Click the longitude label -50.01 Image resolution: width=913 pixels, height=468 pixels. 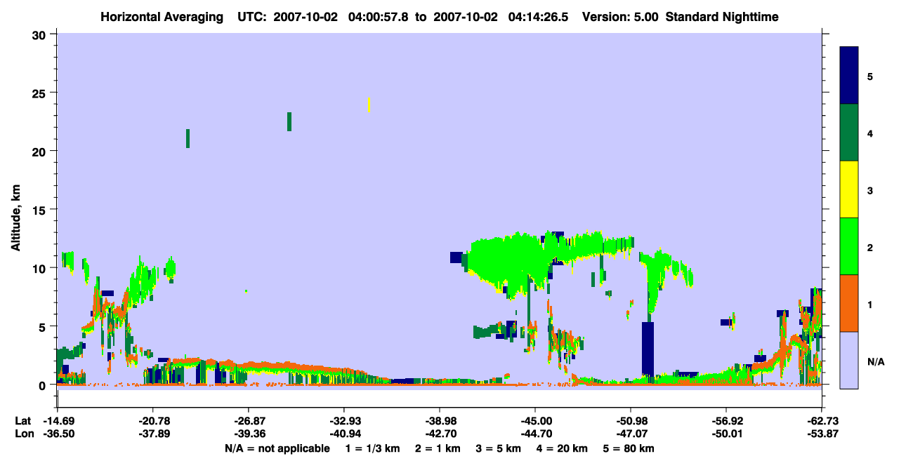point(725,434)
